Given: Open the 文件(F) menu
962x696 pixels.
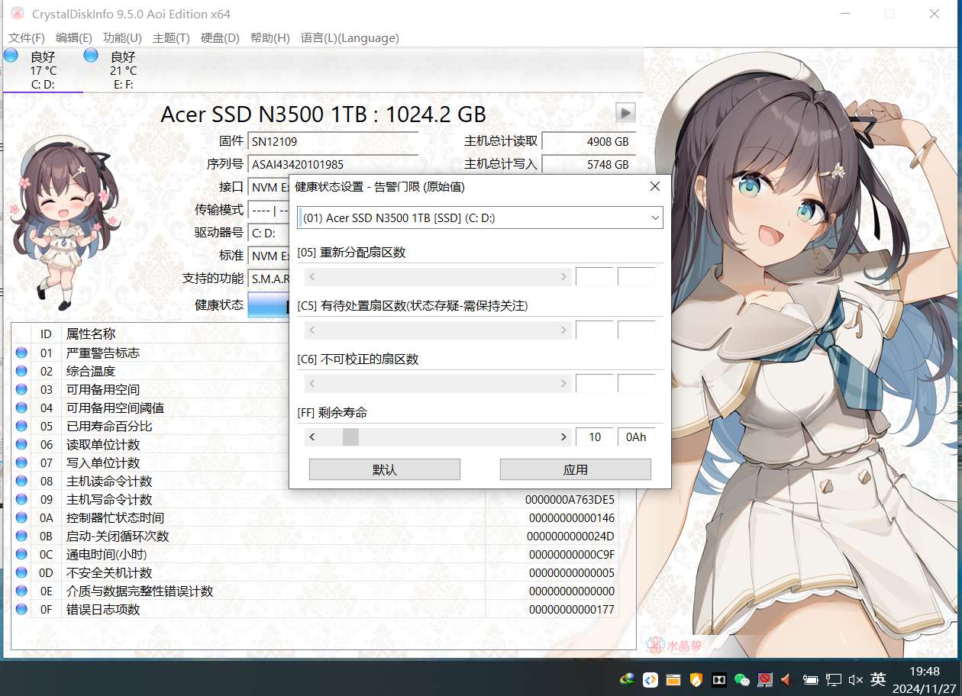Looking at the screenshot, I should pyautogui.click(x=27, y=37).
